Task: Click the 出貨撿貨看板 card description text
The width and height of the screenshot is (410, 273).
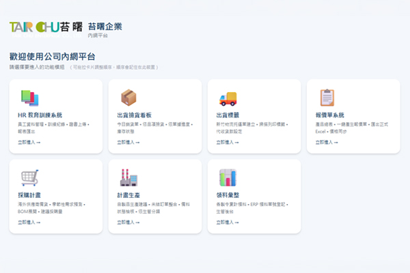Action: (155, 128)
